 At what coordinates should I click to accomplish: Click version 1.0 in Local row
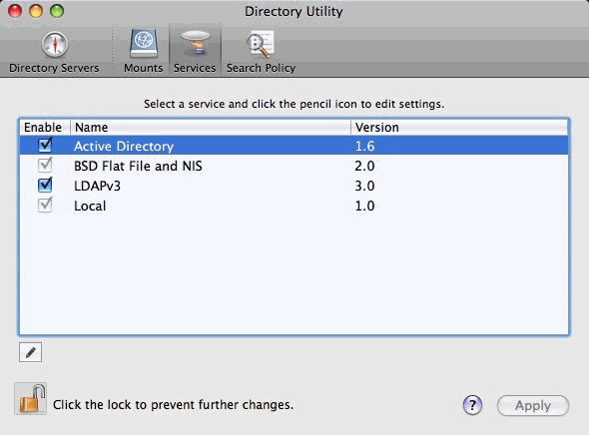tap(364, 206)
